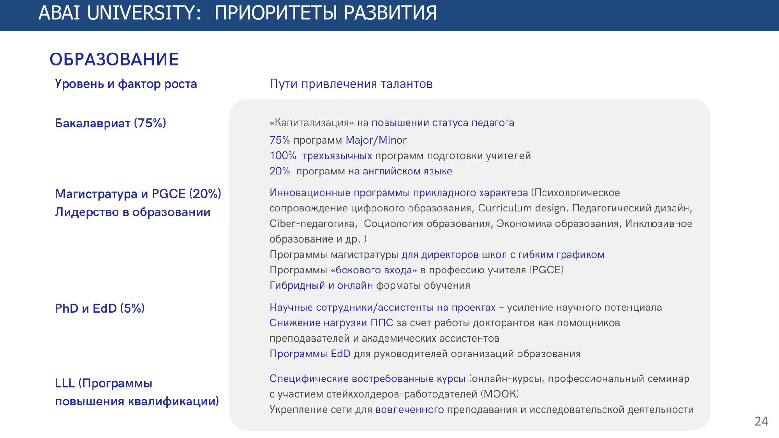The image size is (779, 438).
Task: Click the PhD и EdD (5%) label
Action: [100, 308]
